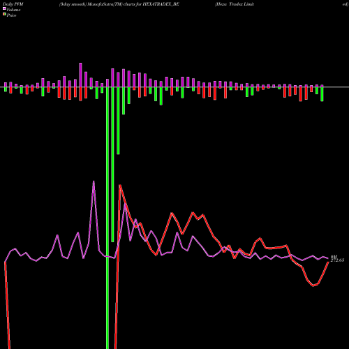The width and height of the screenshot is (349, 349).
Task: Click the "0M" volume value label
Action: (x=334, y=257)
